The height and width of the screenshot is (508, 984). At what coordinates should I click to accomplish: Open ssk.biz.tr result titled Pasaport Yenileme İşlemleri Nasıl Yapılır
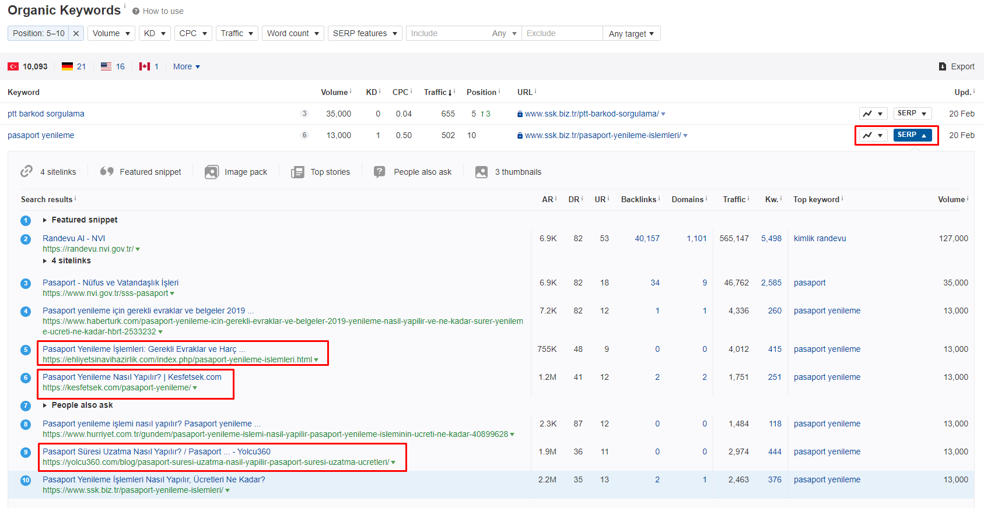point(154,479)
